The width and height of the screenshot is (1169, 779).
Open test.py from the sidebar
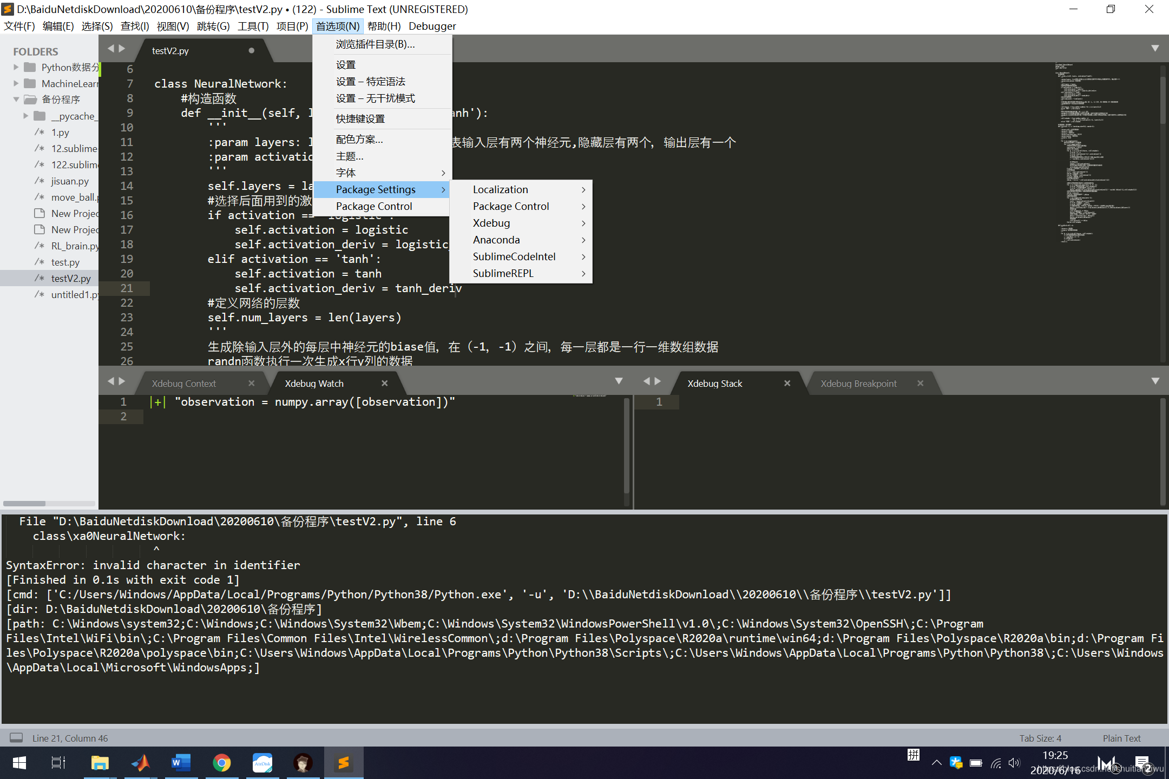pos(65,262)
